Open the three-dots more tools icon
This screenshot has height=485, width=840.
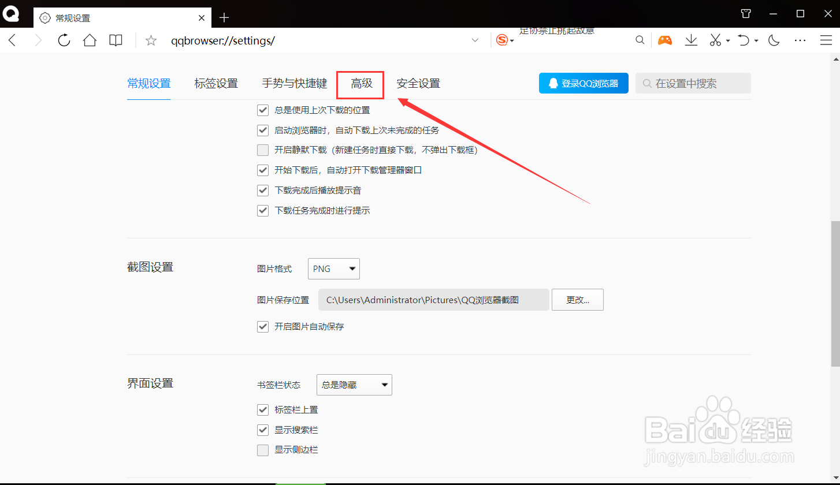800,40
